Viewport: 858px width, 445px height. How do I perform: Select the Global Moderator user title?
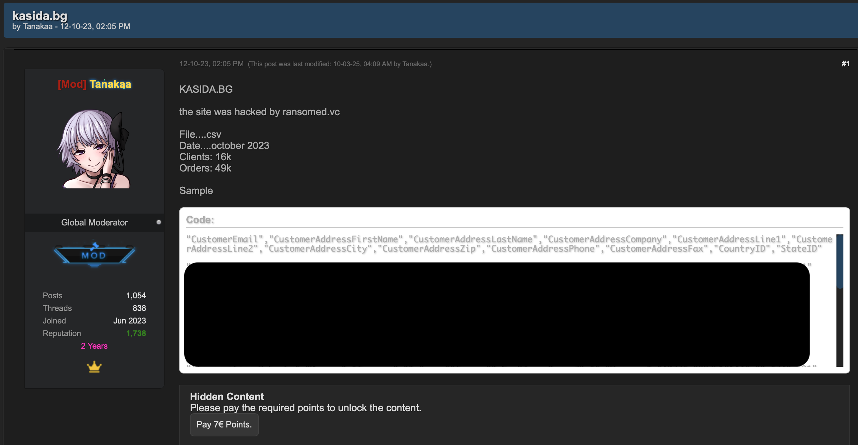(94, 222)
